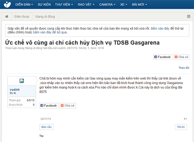The height and width of the screenshot is (142, 194).
Task: Go to the Mạng di động breadcrumb
Action: (45, 16)
